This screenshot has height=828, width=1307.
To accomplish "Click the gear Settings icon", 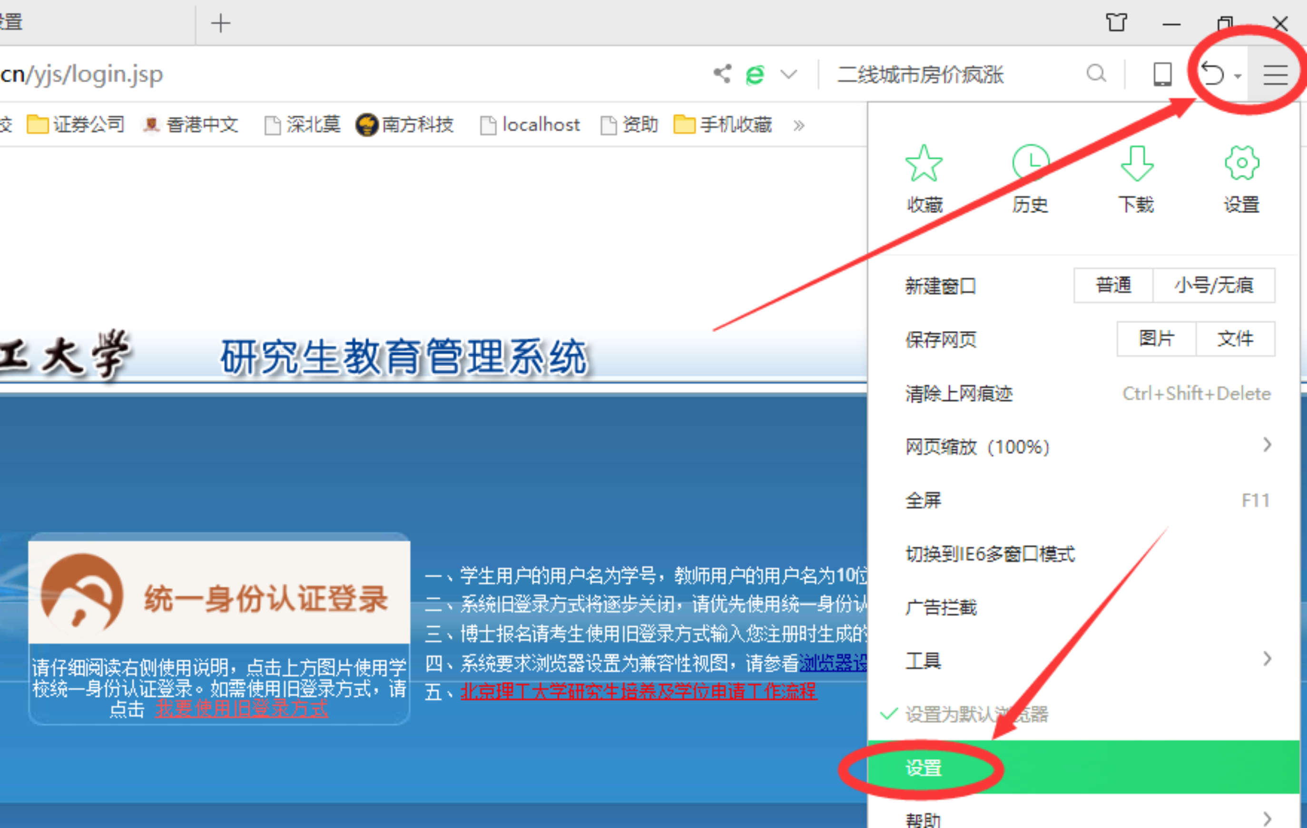I will (x=1241, y=163).
